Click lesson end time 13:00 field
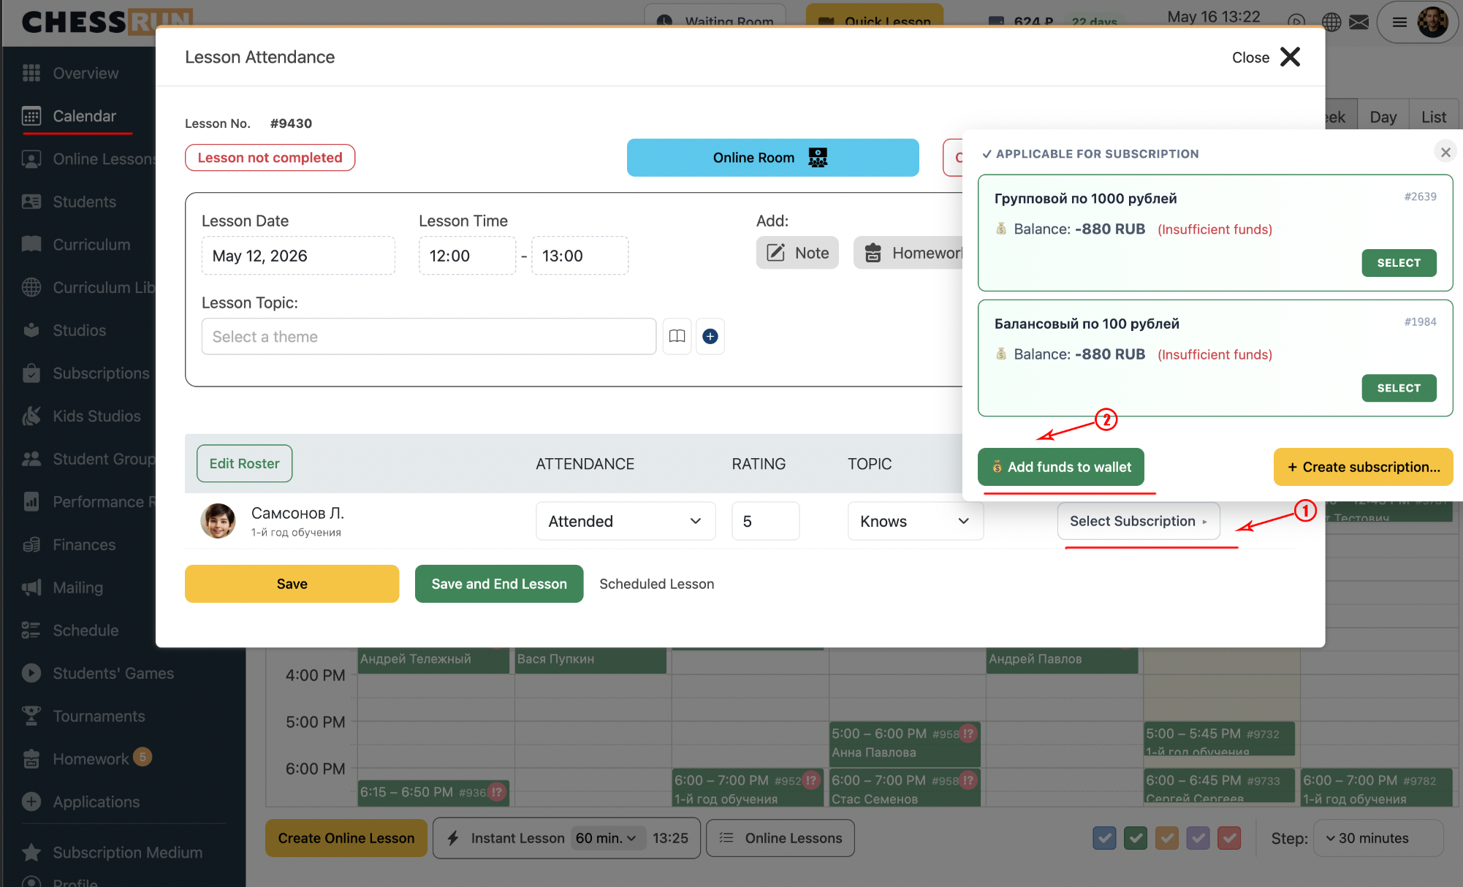Image resolution: width=1463 pixels, height=887 pixels. (x=579, y=256)
